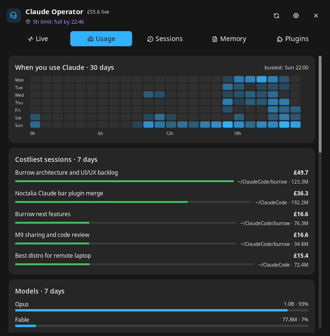
Task: Click the £15.4 session cost value
Action: pyautogui.click(x=301, y=256)
